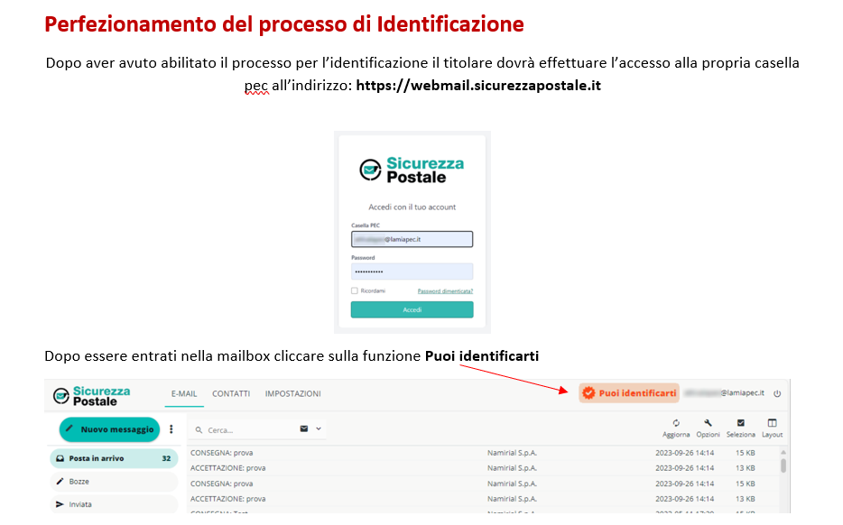The height and width of the screenshot is (525, 843).
Task: Go to the IMPOSTAZIONI tab
Action: click(293, 394)
